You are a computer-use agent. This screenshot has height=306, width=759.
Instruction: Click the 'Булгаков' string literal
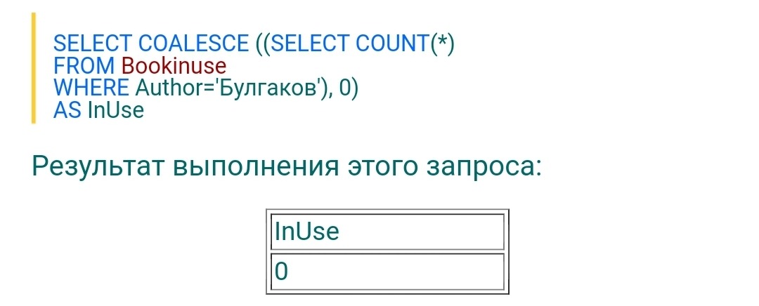tap(269, 88)
